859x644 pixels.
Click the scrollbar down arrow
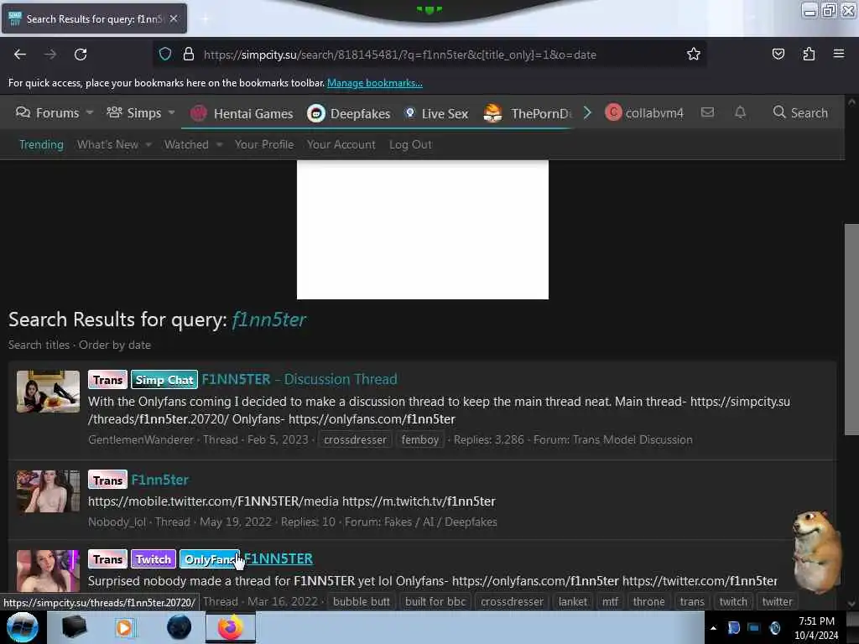click(x=851, y=604)
